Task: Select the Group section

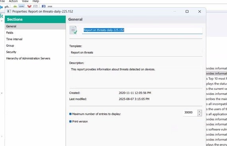Action: [x=35, y=45]
